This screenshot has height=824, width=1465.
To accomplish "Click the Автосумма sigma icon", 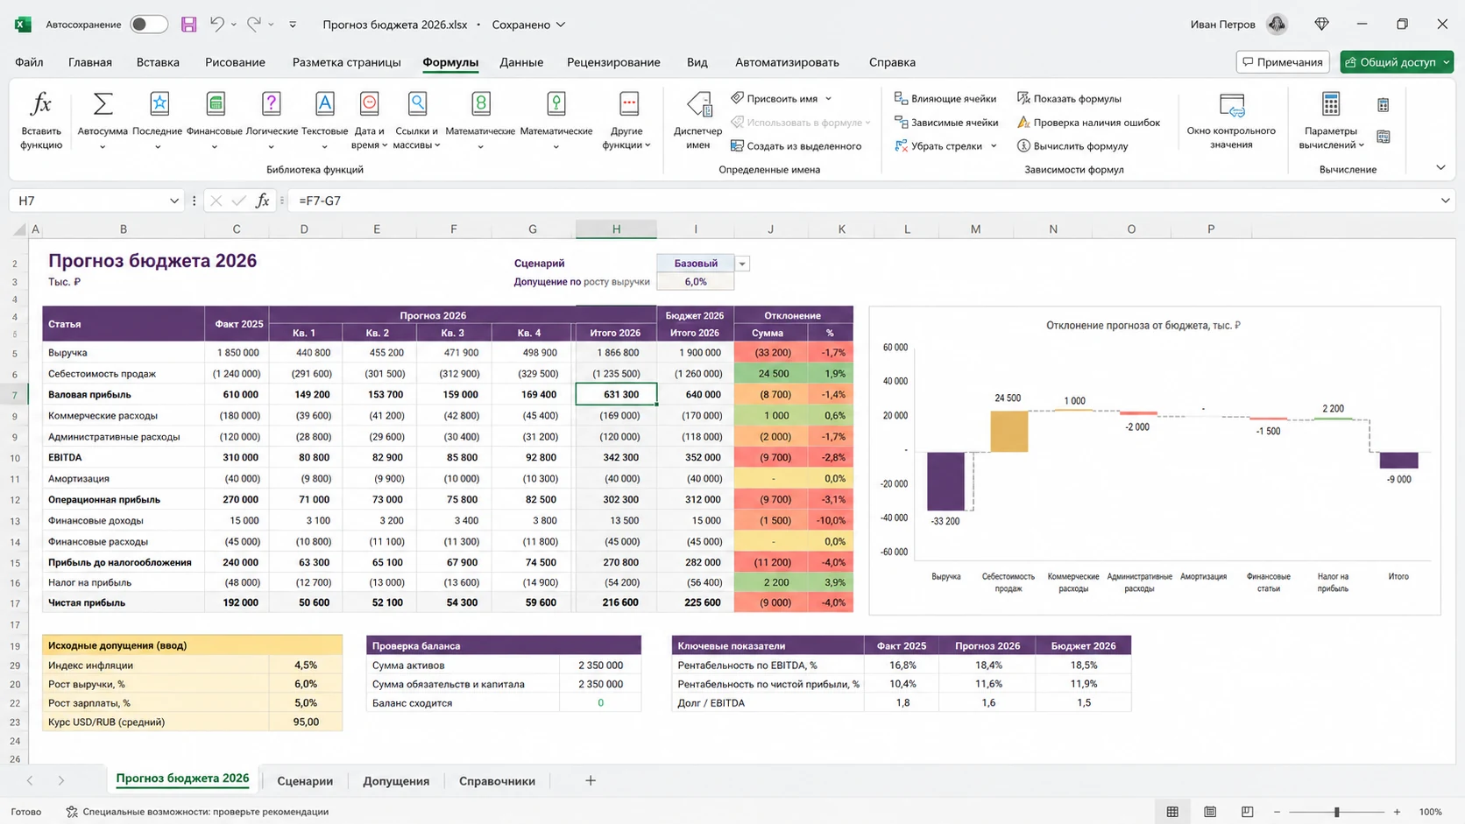I will pyautogui.click(x=103, y=104).
